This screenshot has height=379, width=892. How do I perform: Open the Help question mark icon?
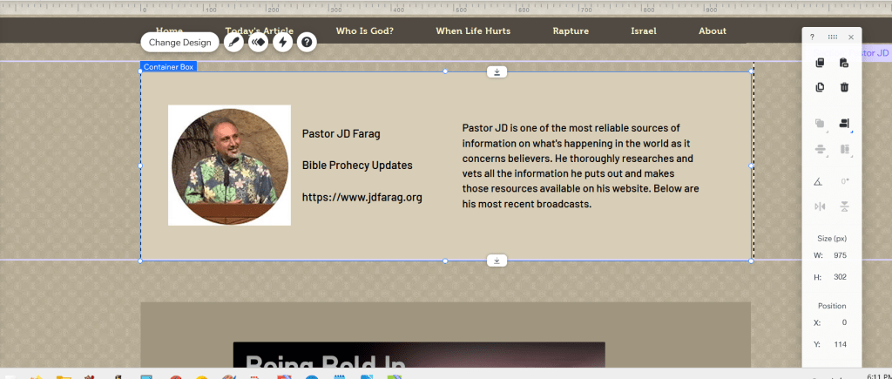[307, 42]
